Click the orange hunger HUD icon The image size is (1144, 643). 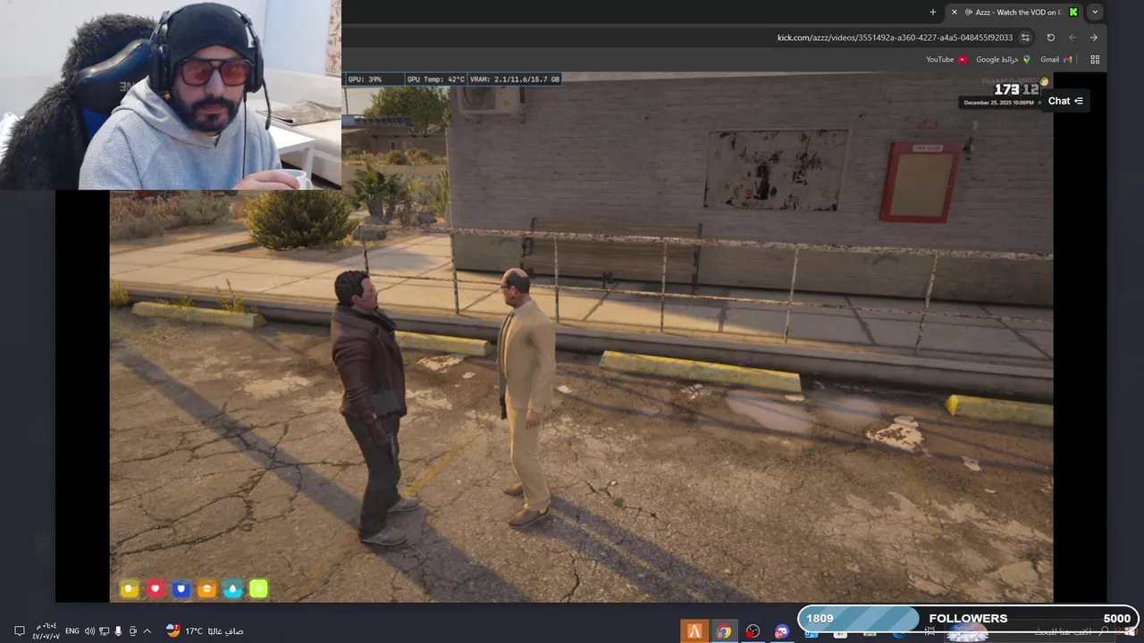pyautogui.click(x=207, y=589)
